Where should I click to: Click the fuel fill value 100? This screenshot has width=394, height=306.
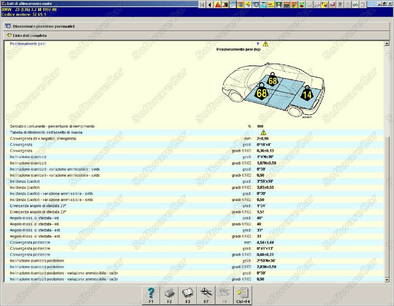pyautogui.click(x=260, y=126)
